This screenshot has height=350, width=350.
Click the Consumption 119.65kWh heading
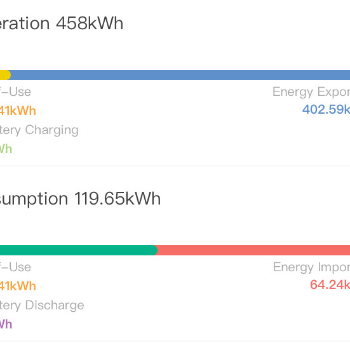point(80,198)
